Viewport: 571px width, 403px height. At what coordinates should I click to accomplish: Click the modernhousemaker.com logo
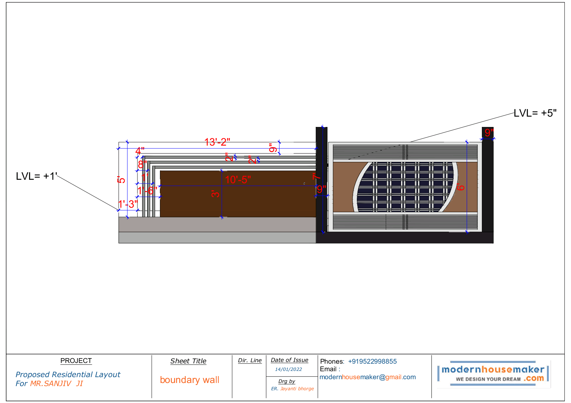493,373
